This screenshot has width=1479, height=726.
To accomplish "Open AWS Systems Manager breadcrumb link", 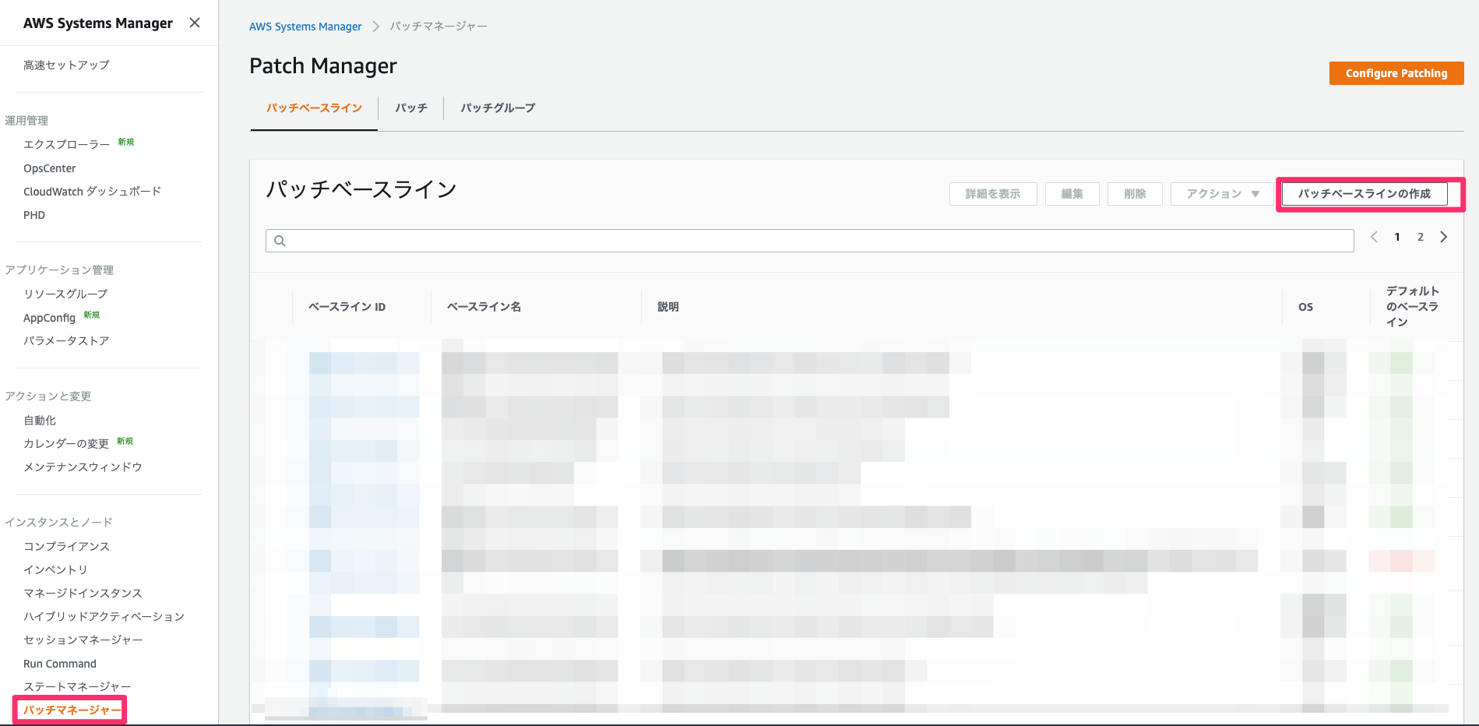I will (x=305, y=26).
